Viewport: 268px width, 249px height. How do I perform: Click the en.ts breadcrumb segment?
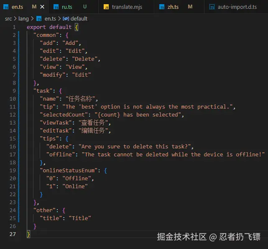[x=50, y=18]
